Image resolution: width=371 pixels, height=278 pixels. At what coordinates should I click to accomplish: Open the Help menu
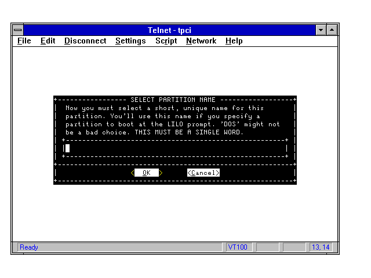tap(234, 41)
